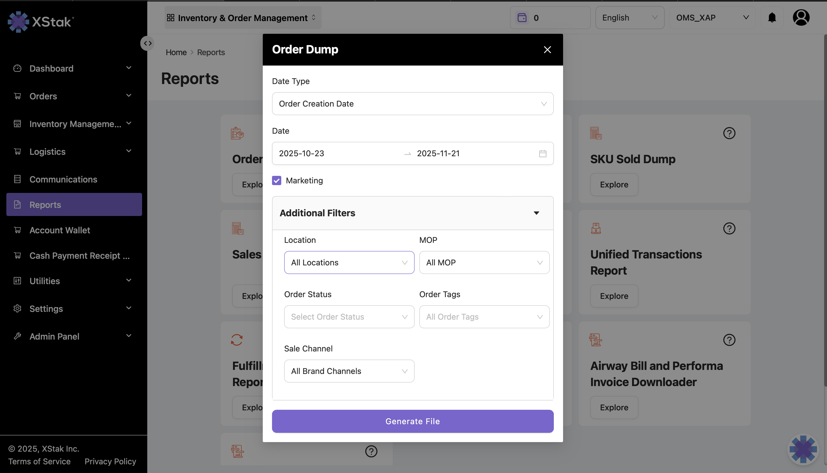The width and height of the screenshot is (827, 473).
Task: Open the calendar icon in Date field
Action: click(543, 153)
